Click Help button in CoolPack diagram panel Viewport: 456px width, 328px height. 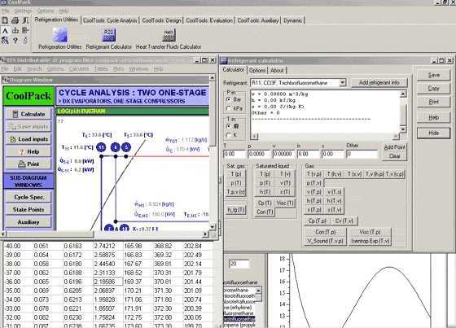[28, 151]
